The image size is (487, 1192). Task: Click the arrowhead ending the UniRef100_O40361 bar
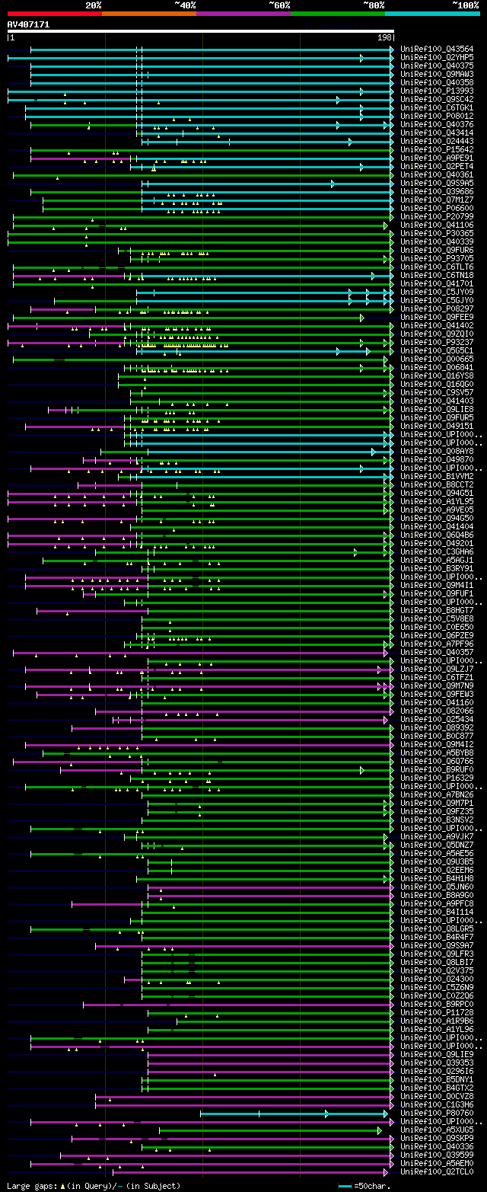tap(392, 175)
